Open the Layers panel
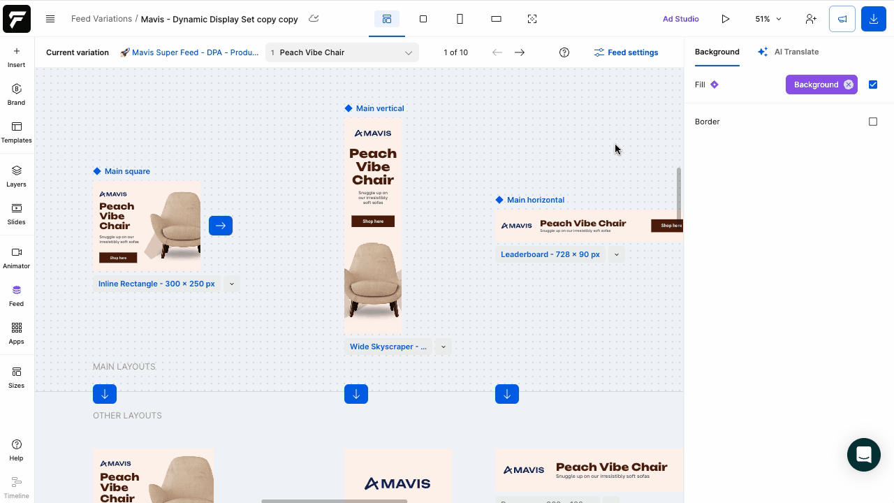The image size is (894, 503). 17,177
